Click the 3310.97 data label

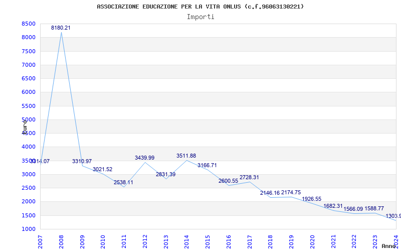[x=82, y=161]
